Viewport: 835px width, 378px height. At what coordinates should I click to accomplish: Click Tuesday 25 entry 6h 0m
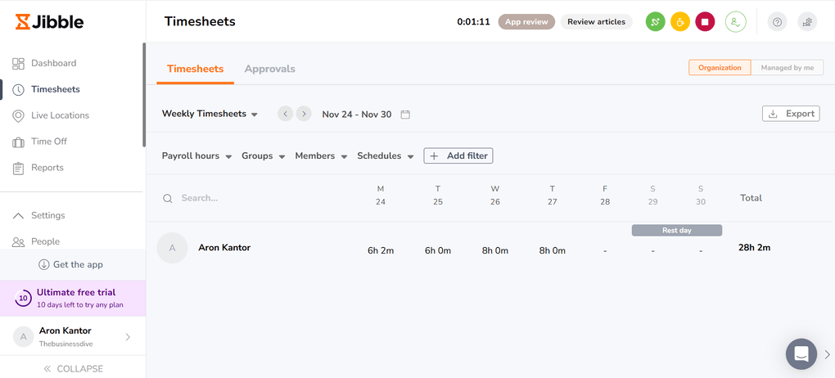point(438,250)
